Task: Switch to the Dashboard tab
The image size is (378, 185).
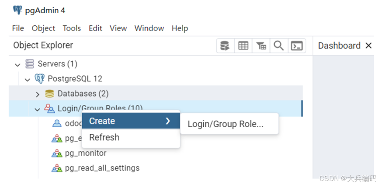Action: coord(339,45)
